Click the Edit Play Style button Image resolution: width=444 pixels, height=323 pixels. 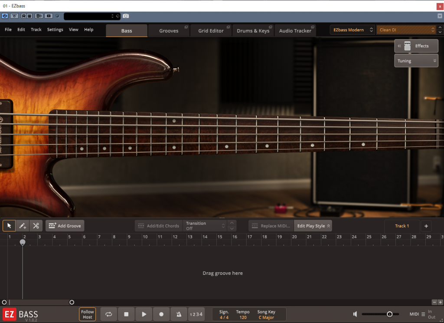coord(313,226)
